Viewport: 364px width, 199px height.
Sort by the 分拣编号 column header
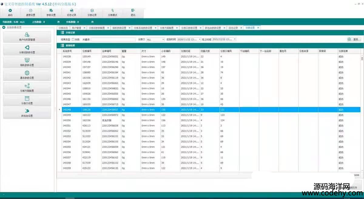[x=91, y=51]
